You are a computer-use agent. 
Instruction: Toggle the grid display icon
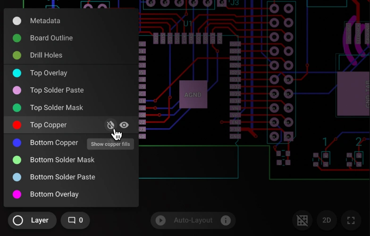(303, 220)
